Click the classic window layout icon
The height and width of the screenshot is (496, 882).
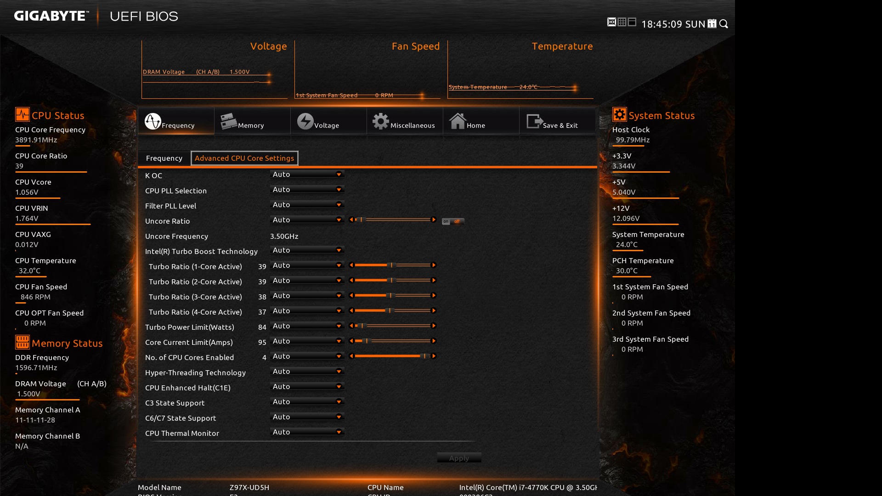pos(632,22)
